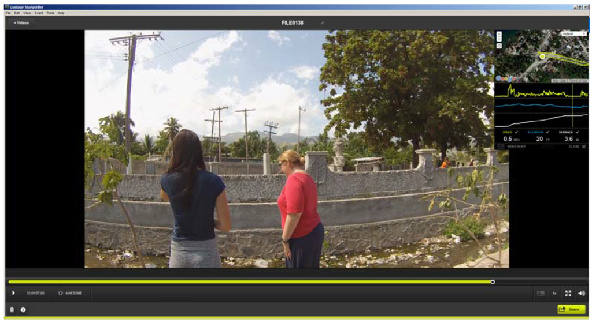
Task: Mute the volume speaker icon
Action: [582, 293]
